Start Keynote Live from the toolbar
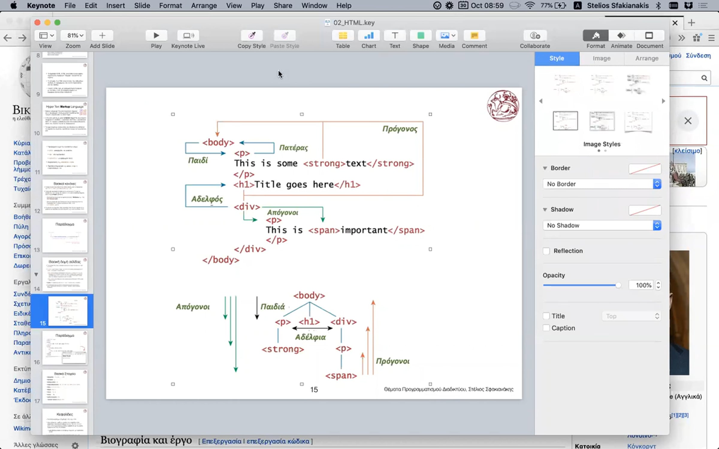The image size is (719, 449). (188, 36)
